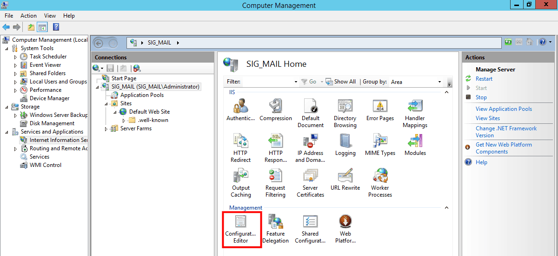Click View Application Pools link
This screenshot has width=558, height=256.
[504, 109]
